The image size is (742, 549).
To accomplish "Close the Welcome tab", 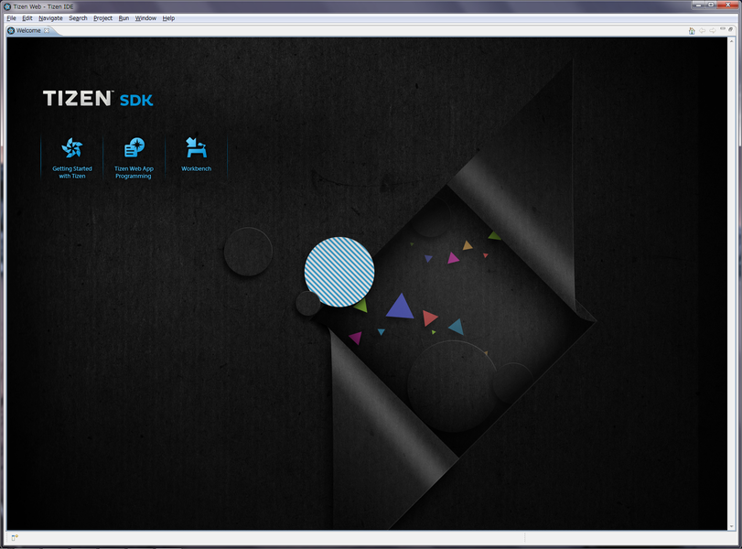I will click(x=47, y=30).
